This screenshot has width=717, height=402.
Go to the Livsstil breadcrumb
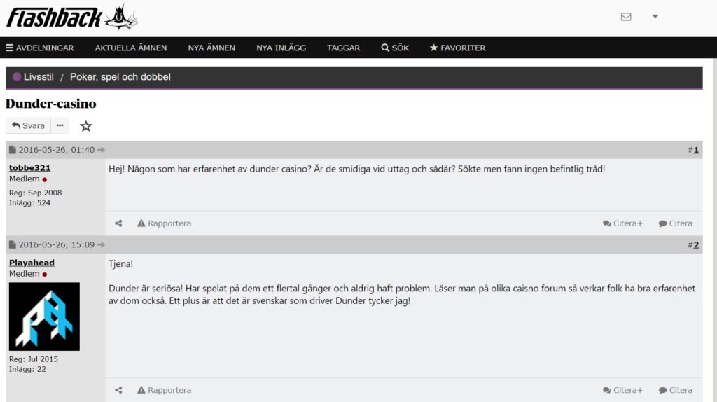click(39, 77)
